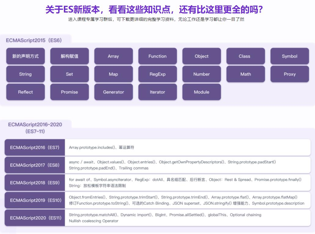Screen dimensions: 315x234
Task: Click the ECMAScript2016 (ES7) row label
Action: click(35, 147)
